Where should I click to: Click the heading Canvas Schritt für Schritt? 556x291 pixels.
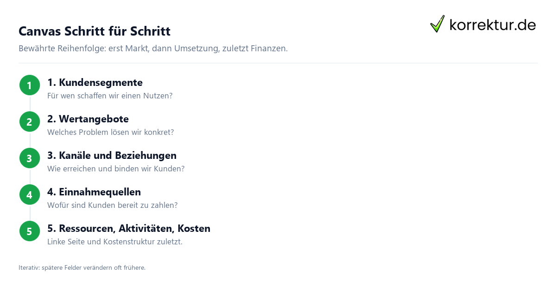95,31
